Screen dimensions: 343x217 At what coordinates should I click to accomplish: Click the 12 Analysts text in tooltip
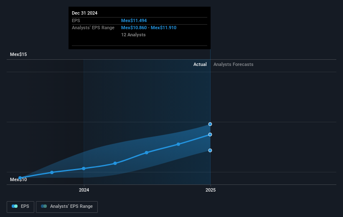(133, 35)
